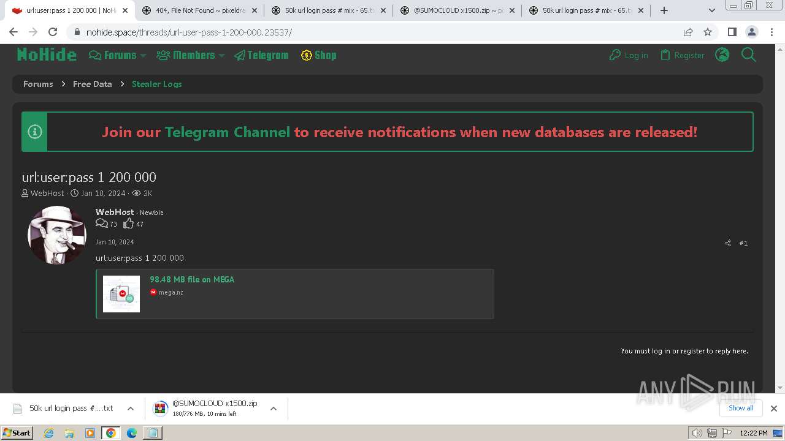Go to Stealer Logs breadcrumb

tap(157, 84)
